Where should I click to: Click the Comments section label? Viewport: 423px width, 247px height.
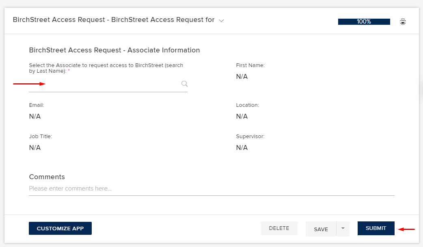[47, 177]
